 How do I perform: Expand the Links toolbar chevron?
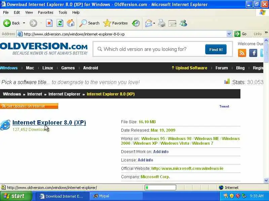pyautogui.click(x=266, y=32)
